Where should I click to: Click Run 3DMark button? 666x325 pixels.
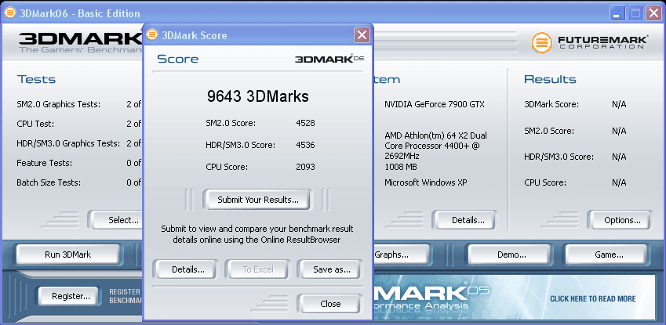68,255
